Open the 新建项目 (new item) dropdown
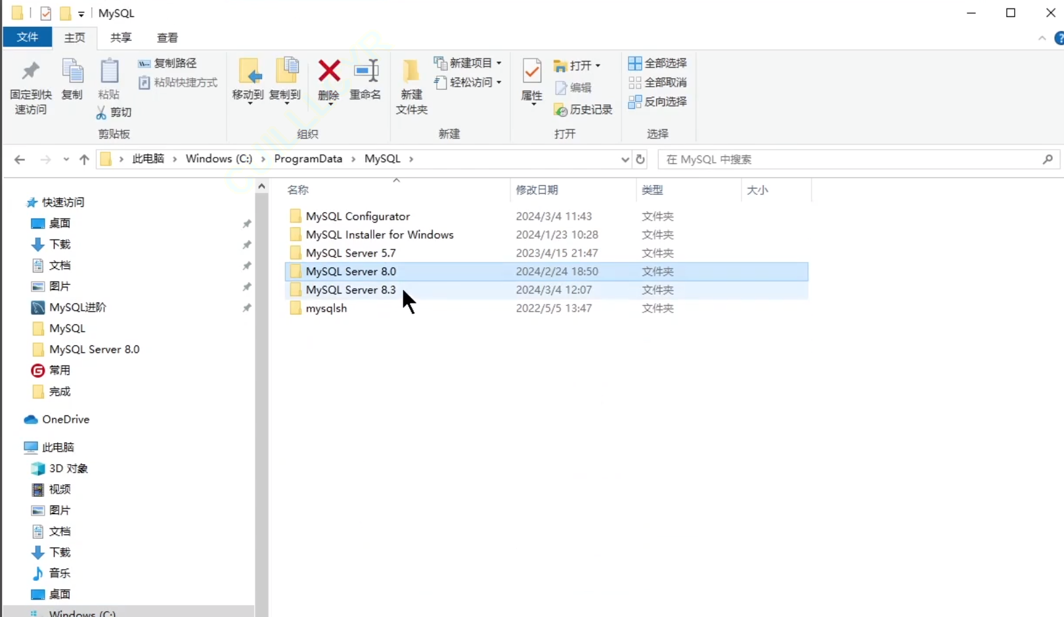The width and height of the screenshot is (1064, 617). point(468,63)
